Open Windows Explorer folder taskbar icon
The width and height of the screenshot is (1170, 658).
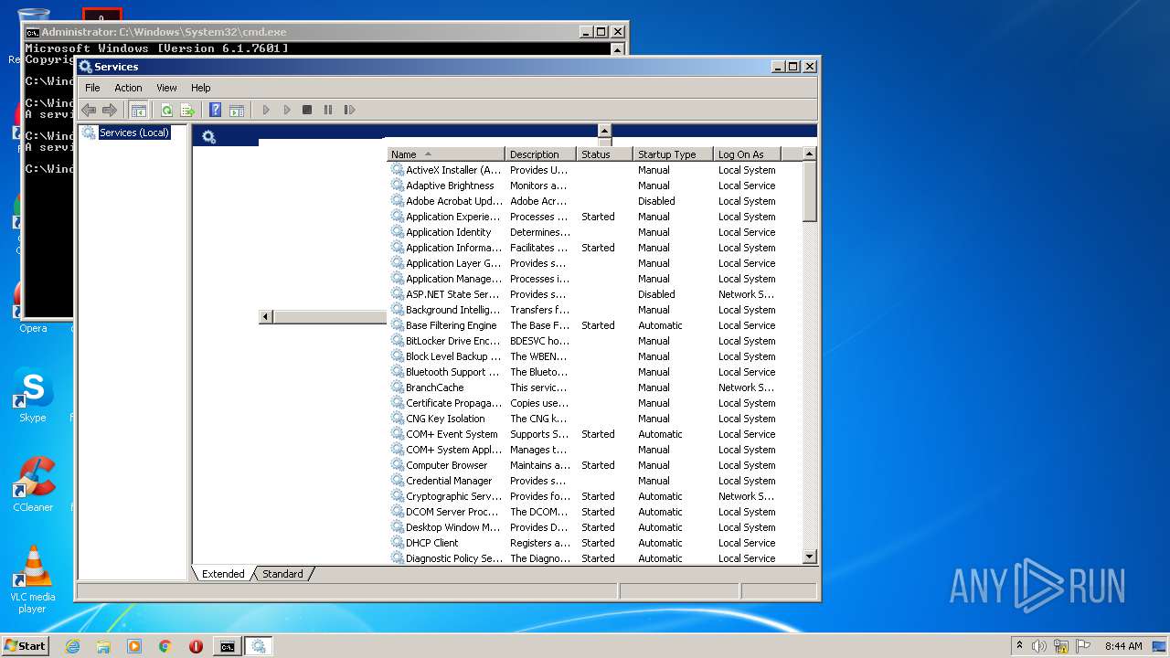point(103,646)
